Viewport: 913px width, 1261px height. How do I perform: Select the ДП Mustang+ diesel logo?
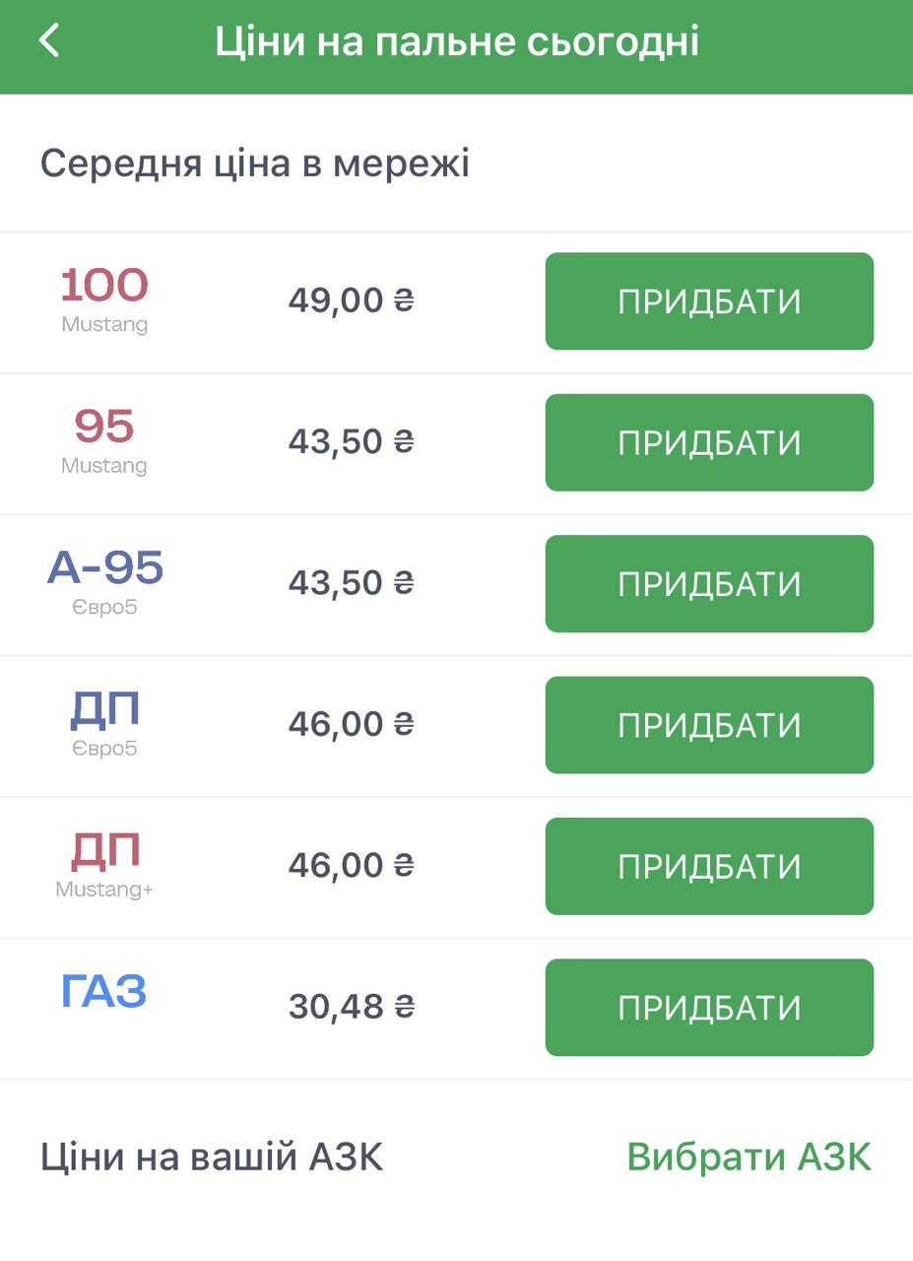[x=104, y=863]
